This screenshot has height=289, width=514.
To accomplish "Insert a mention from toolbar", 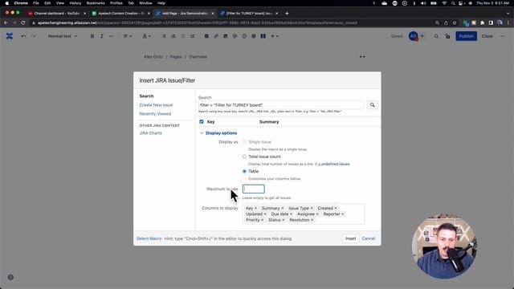I will (x=235, y=36).
